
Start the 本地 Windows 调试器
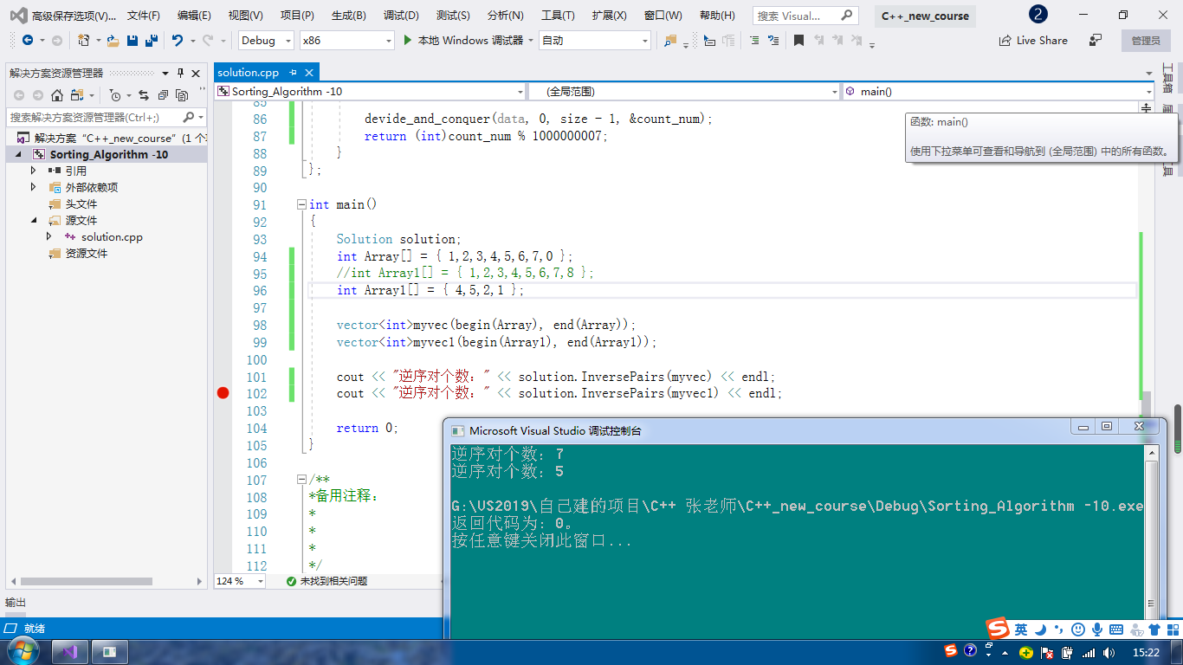tap(463, 41)
